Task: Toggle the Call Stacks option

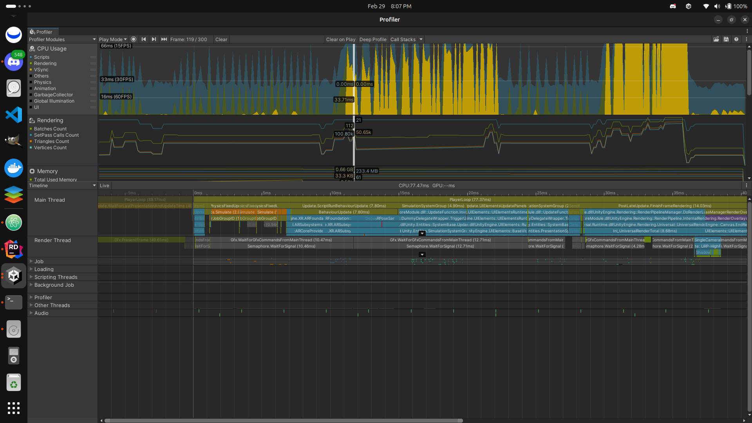Action: tap(403, 39)
